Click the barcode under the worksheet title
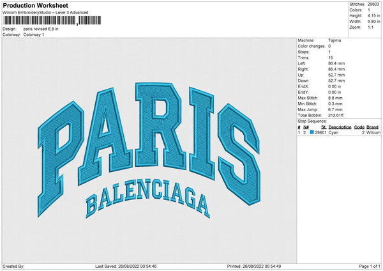The height and width of the screenshot is (271, 383). (39, 20)
